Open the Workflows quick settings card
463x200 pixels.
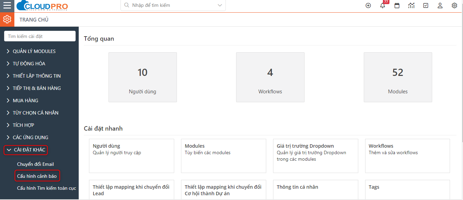pos(407,156)
